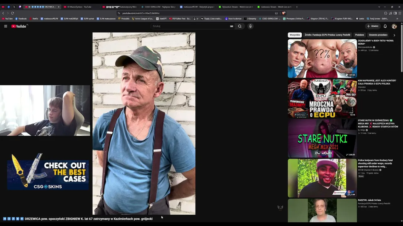403x226 pixels.
Task: Select the Ostatnio przesłane filter chip
Action: (378, 35)
